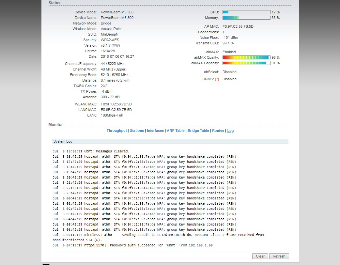Click TX/RX Chains value 2X2
The height and width of the screenshot is (265, 340).
tap(104, 86)
